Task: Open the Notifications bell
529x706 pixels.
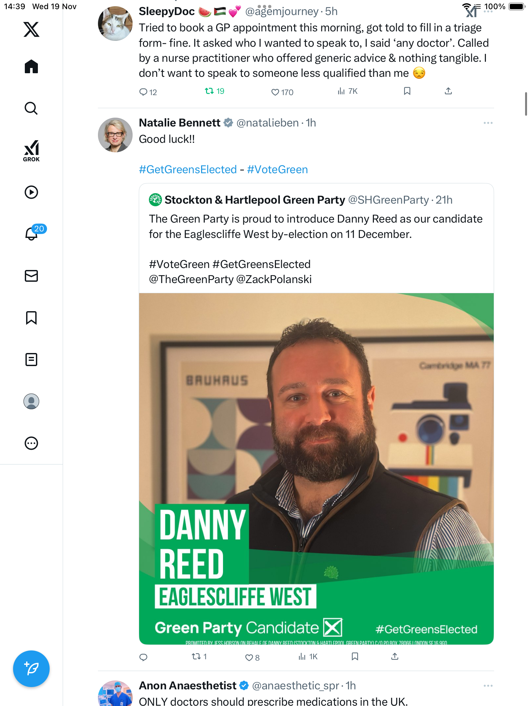Action: tap(32, 233)
